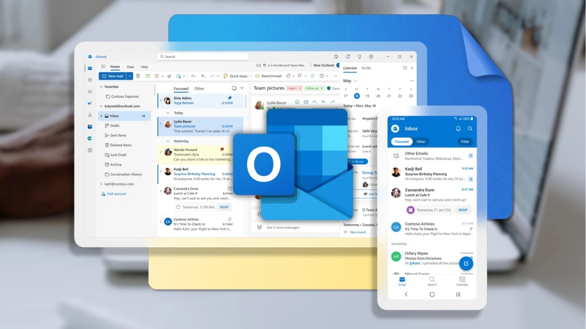Open the Calendar module in left rail
Screen dimensions: 586x329
[90, 80]
